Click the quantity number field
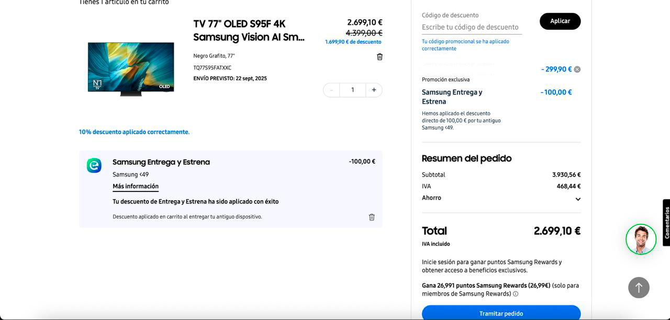Screen dimensions: 670x320 352,90
